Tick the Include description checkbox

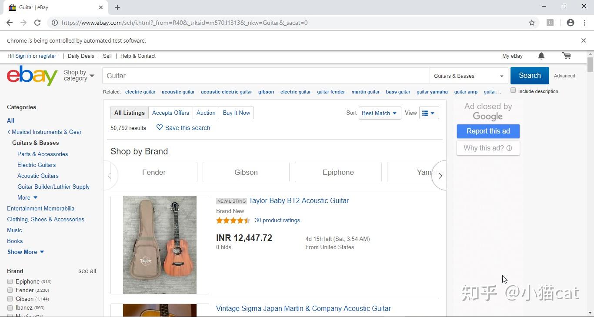[513, 90]
